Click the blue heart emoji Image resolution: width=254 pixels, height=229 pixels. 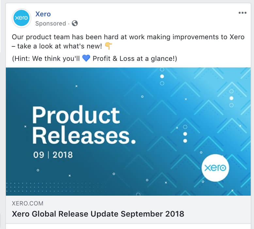pos(86,59)
